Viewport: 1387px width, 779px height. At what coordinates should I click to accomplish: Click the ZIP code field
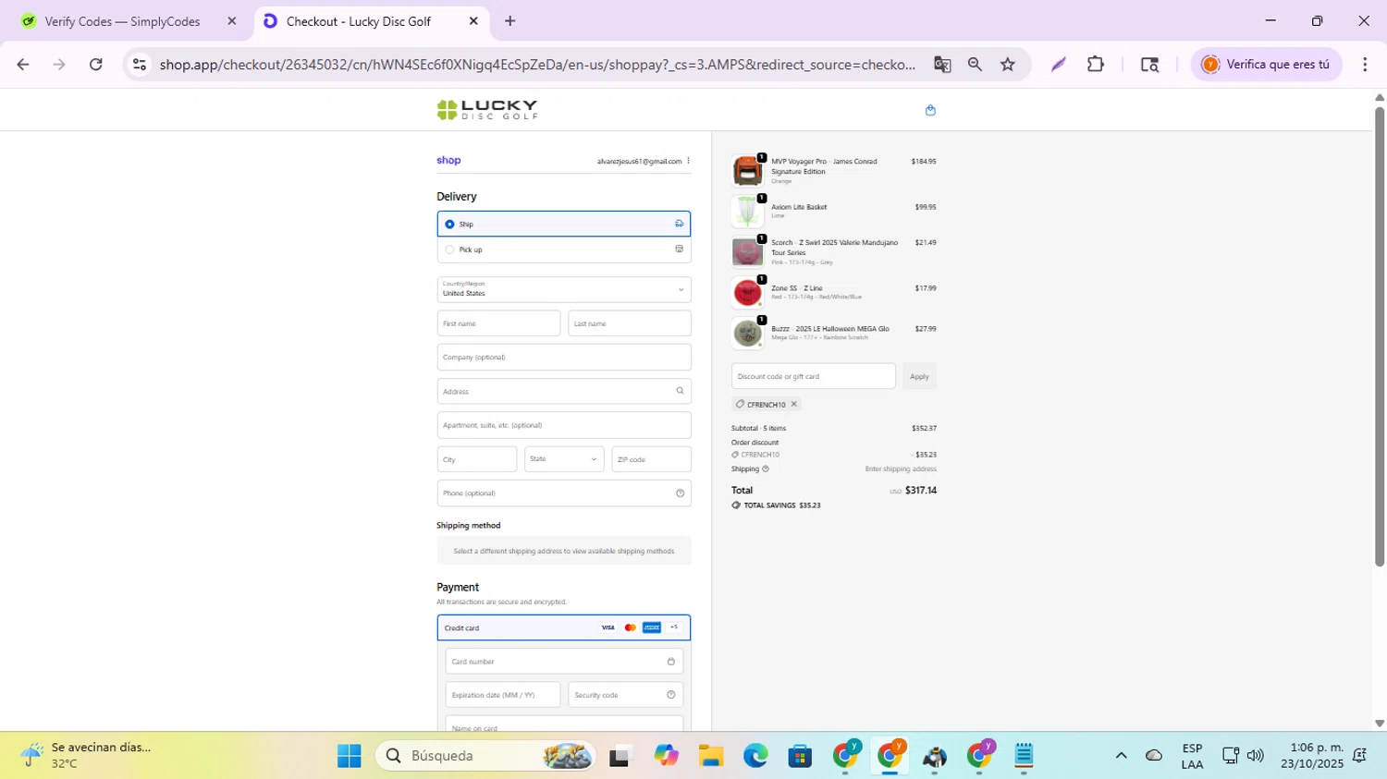651,459
